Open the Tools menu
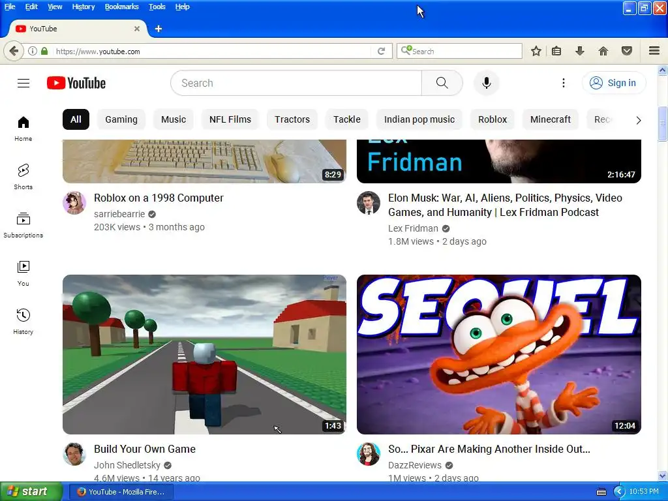This screenshot has width=668, height=501. click(157, 7)
